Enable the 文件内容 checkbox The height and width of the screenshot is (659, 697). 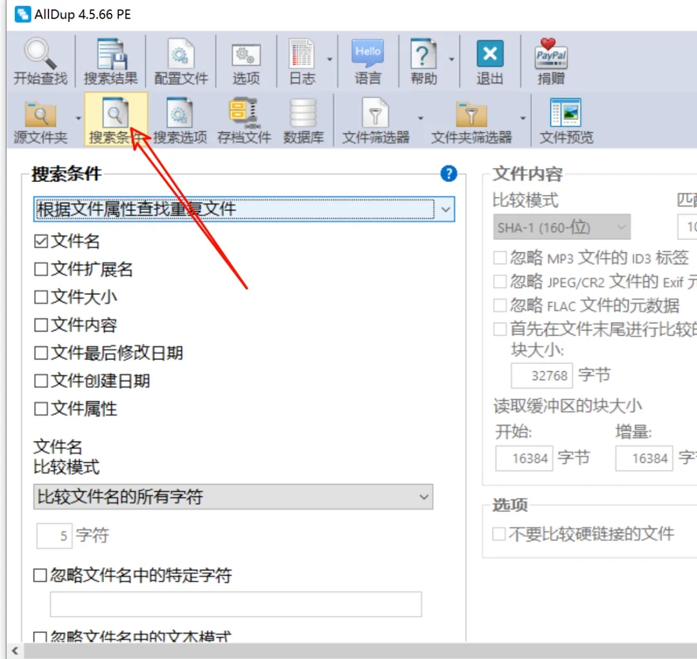pyautogui.click(x=41, y=325)
